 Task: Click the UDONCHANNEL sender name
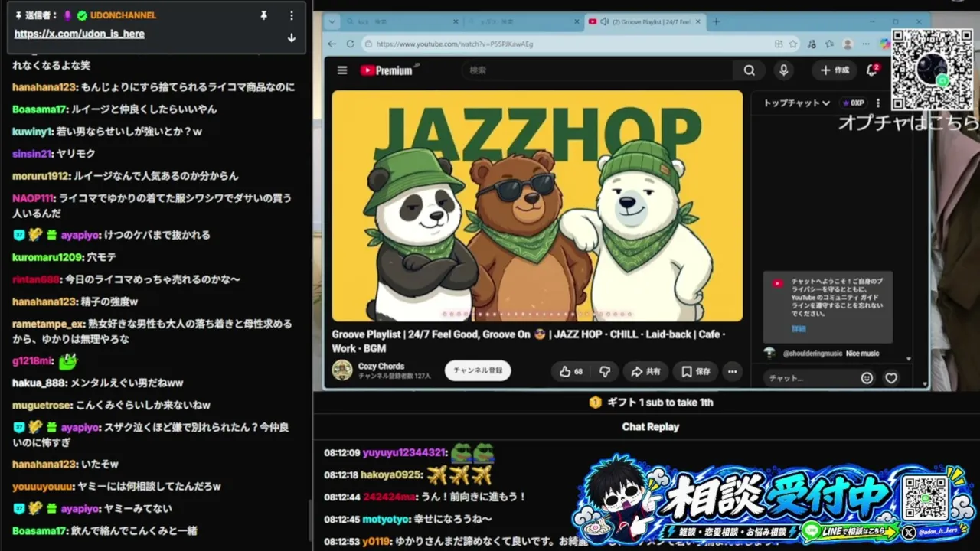pyautogui.click(x=122, y=15)
